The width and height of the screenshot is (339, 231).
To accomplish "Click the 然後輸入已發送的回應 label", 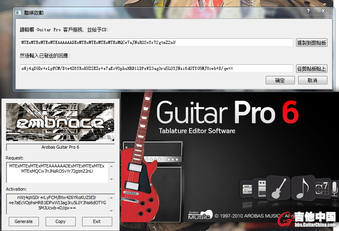I will pyautogui.click(x=45, y=56).
